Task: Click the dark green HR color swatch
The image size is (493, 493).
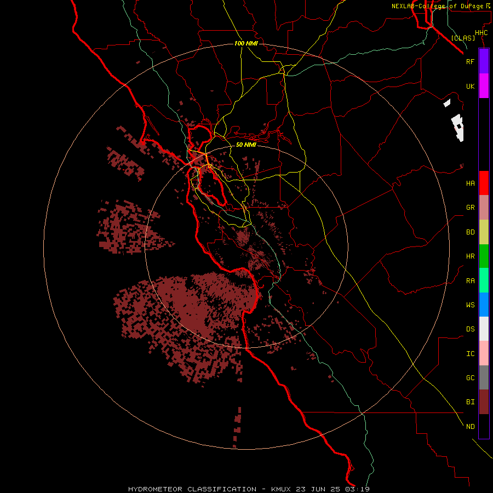Action: 484,256
